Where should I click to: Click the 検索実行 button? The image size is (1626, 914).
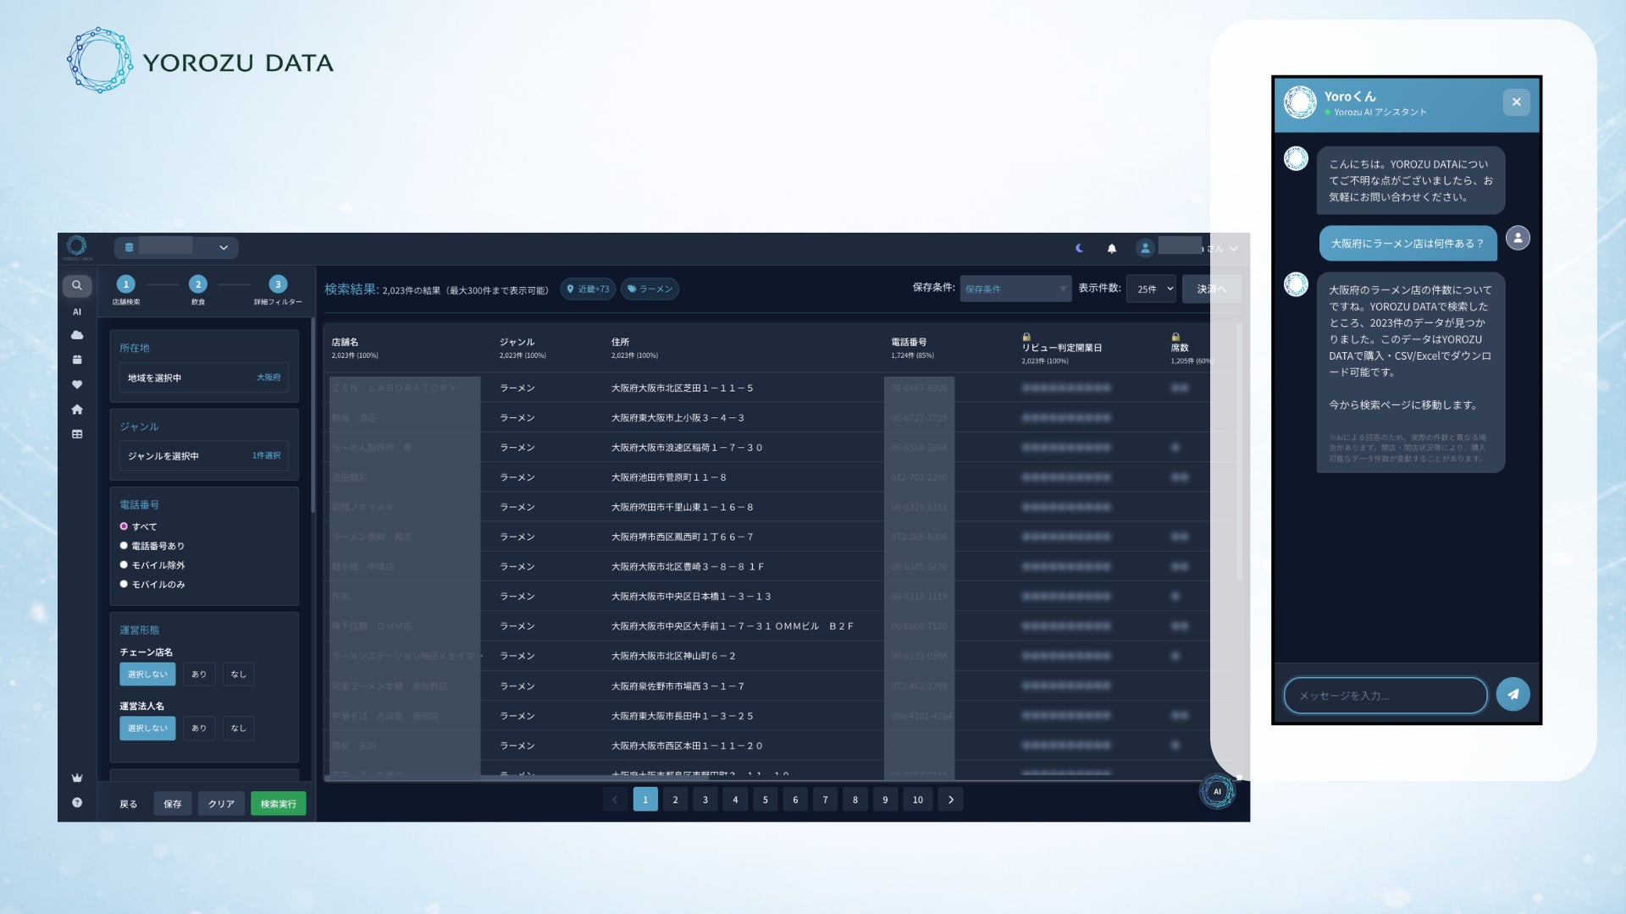pos(278,803)
